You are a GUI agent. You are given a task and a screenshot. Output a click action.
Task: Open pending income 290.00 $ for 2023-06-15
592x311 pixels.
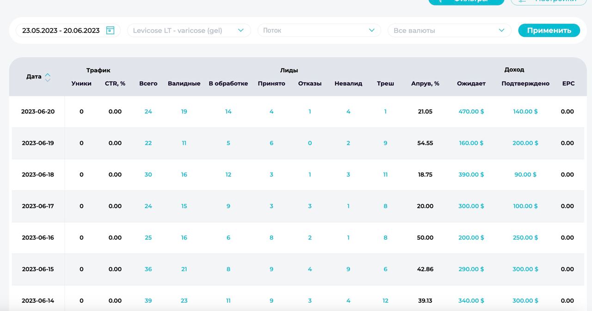coord(471,269)
